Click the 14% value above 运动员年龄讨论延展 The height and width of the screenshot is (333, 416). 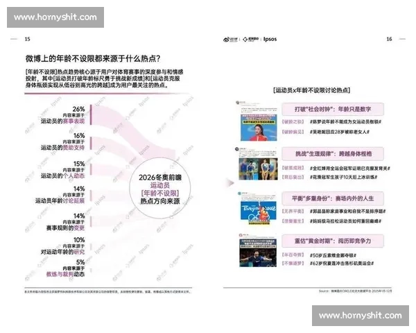(79, 189)
